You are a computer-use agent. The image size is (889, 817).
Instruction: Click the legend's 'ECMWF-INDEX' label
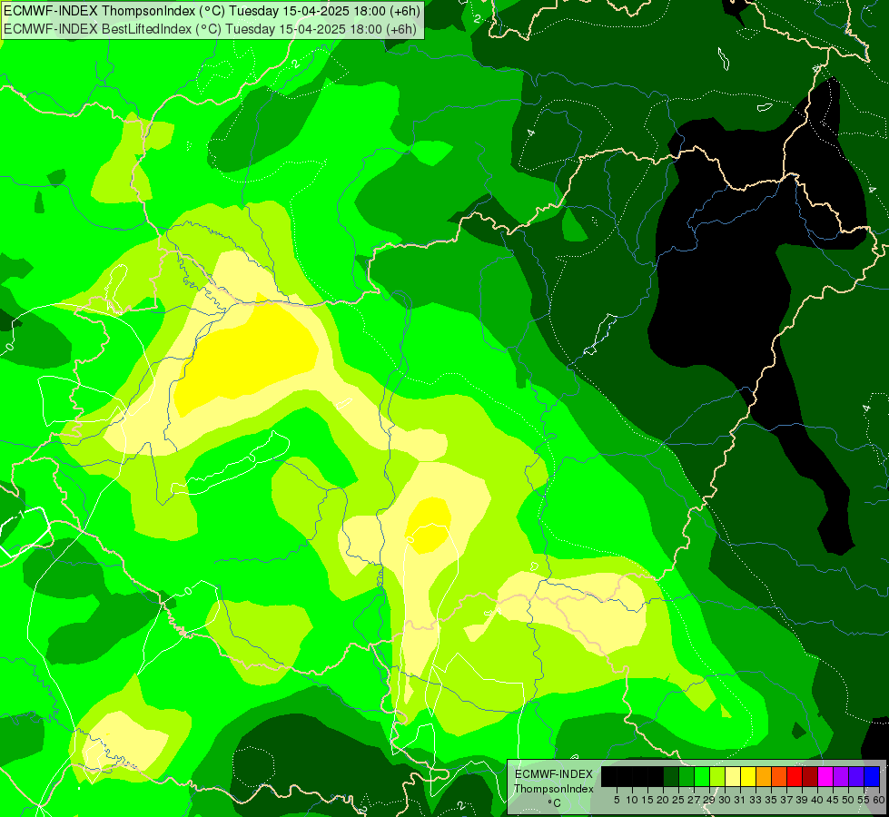pyautogui.click(x=554, y=774)
